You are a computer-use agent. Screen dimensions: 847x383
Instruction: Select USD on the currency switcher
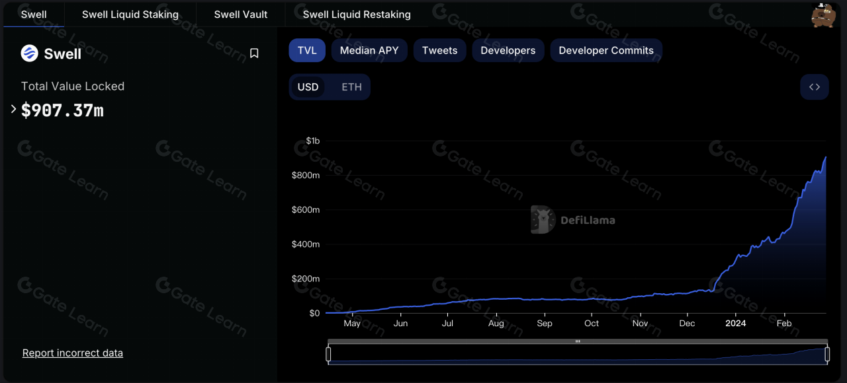tap(308, 87)
